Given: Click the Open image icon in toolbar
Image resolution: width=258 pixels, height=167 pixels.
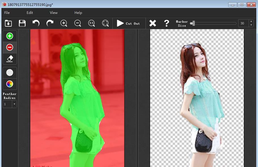Looking at the screenshot, I should coord(8,23).
